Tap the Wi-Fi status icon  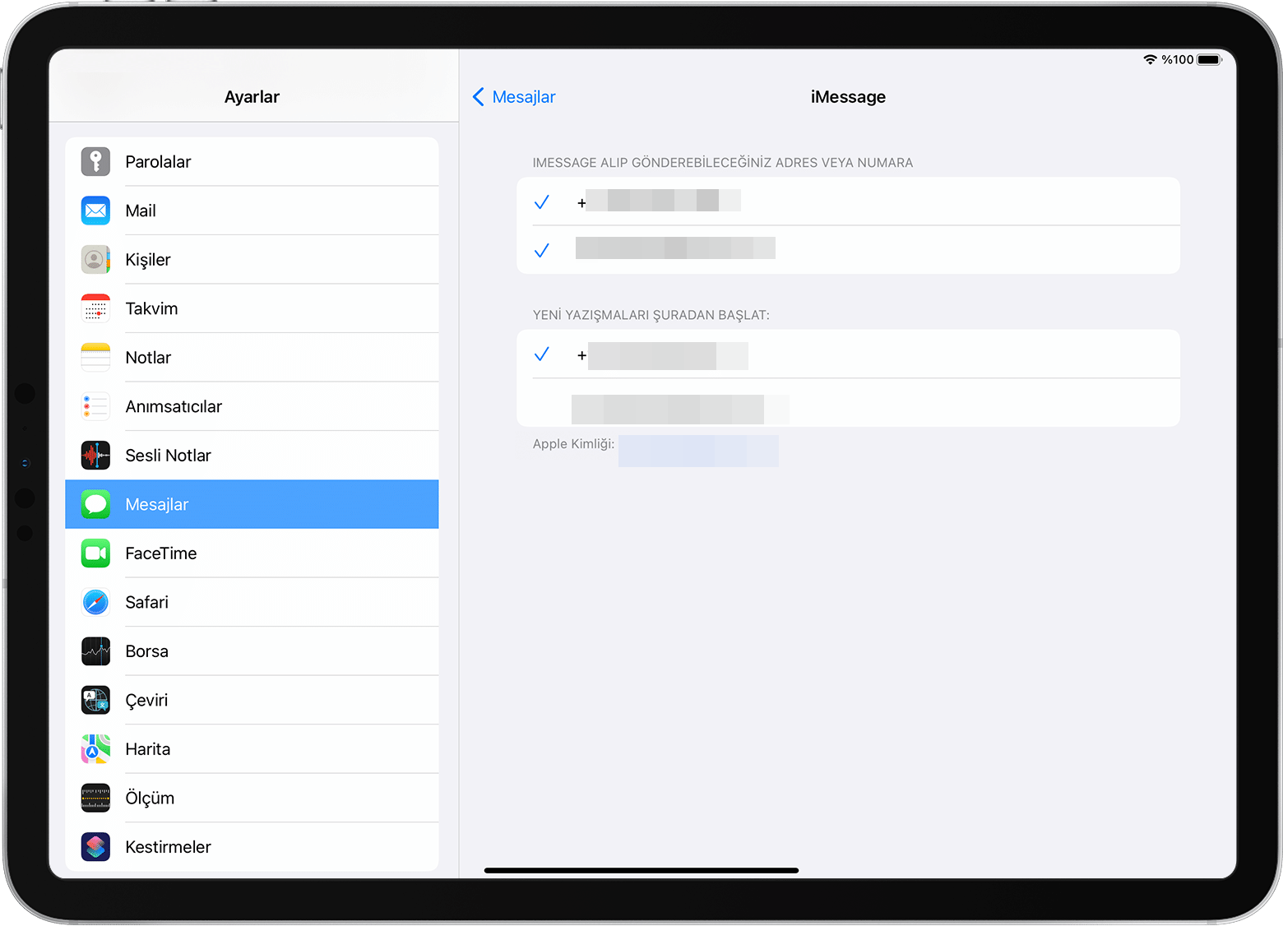click(1150, 59)
